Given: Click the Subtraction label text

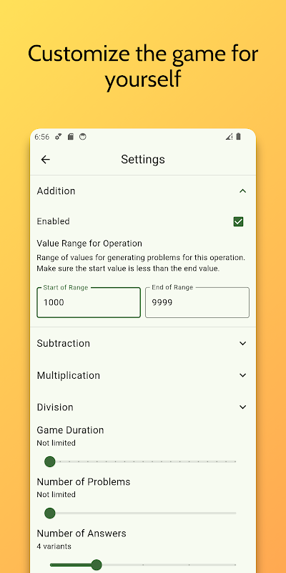Looking at the screenshot, I should click(64, 343).
